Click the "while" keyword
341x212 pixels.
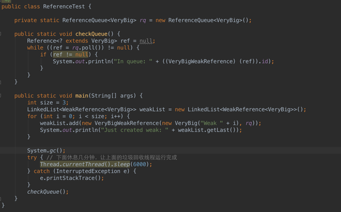click(35, 48)
